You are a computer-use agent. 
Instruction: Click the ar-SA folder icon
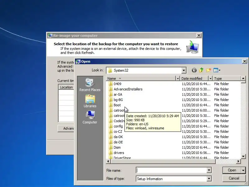click(110, 94)
